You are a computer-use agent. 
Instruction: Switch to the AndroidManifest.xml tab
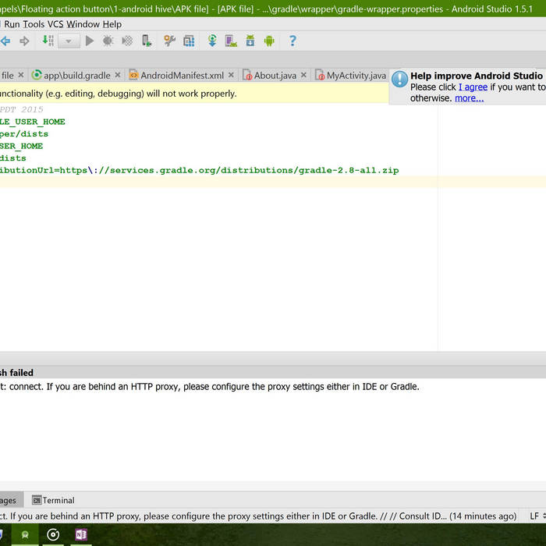point(182,75)
